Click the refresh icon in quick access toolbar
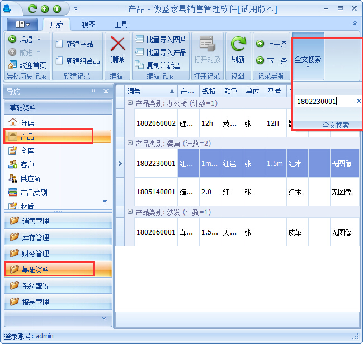This screenshot has width=363, height=344. click(32, 9)
